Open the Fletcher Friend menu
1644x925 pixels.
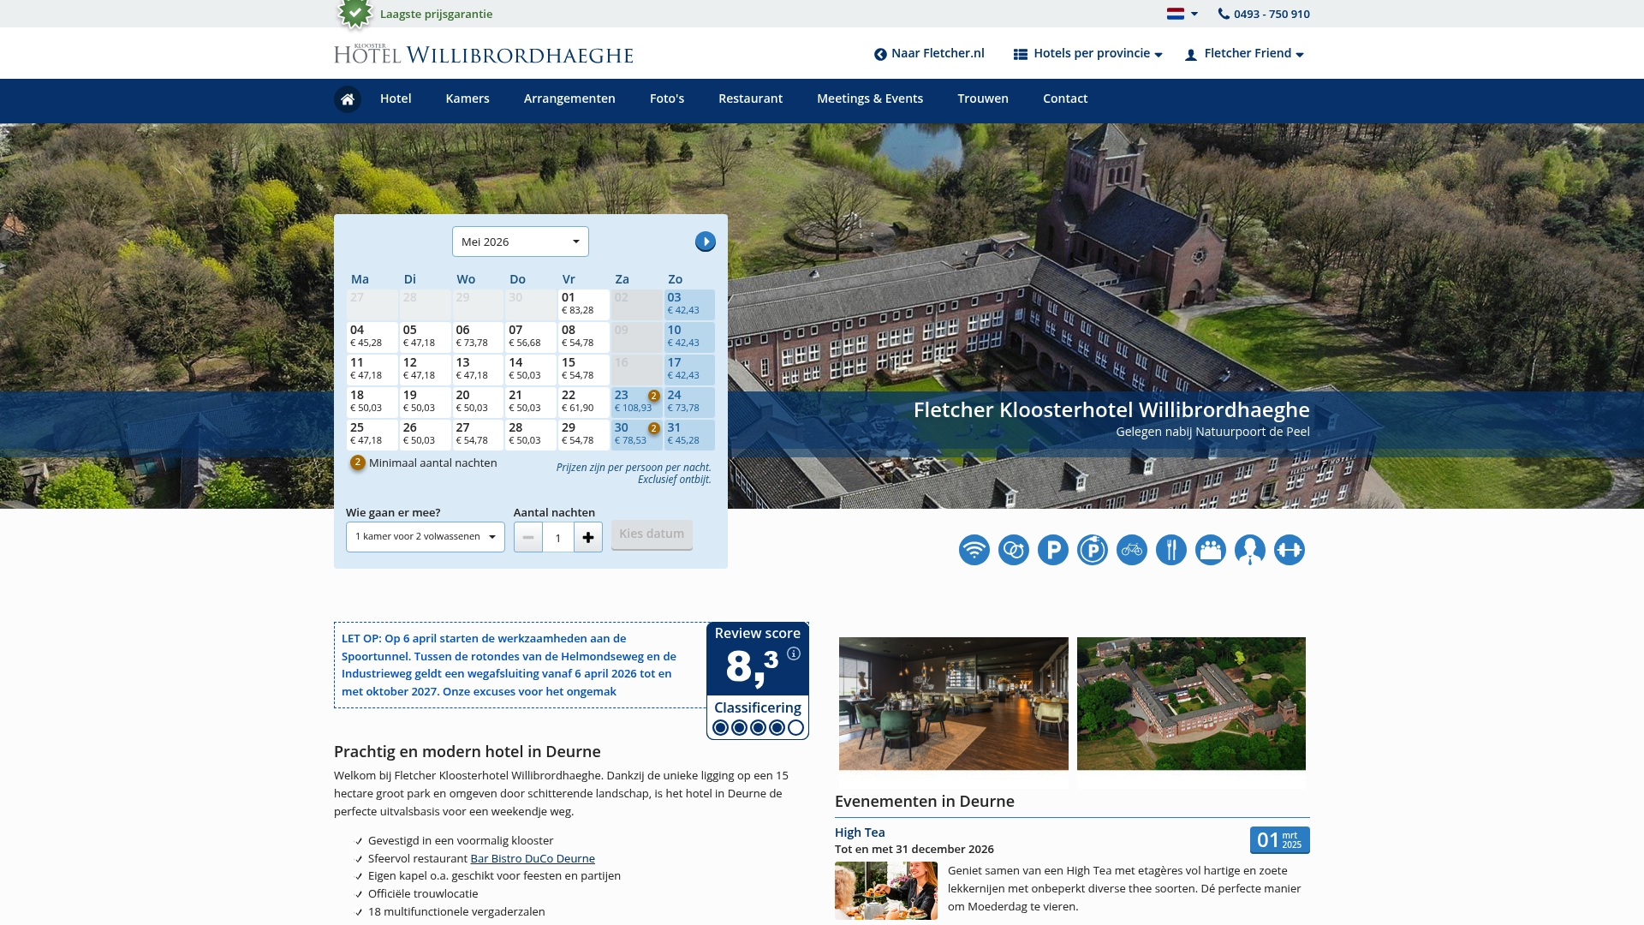click(1246, 53)
